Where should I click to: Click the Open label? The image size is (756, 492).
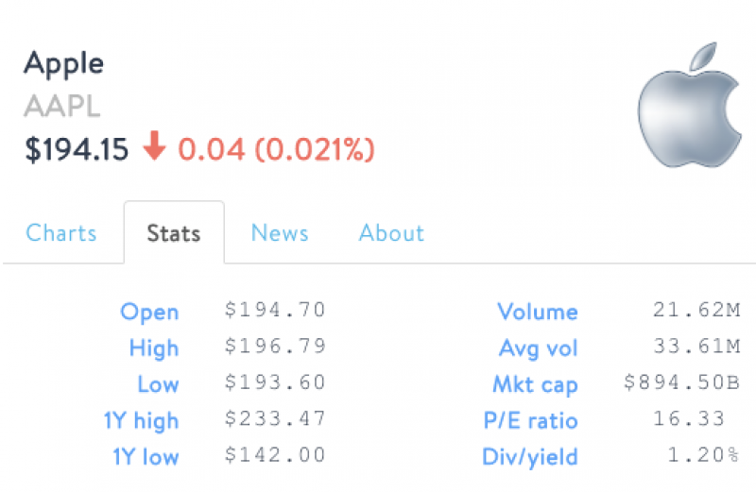[149, 313]
